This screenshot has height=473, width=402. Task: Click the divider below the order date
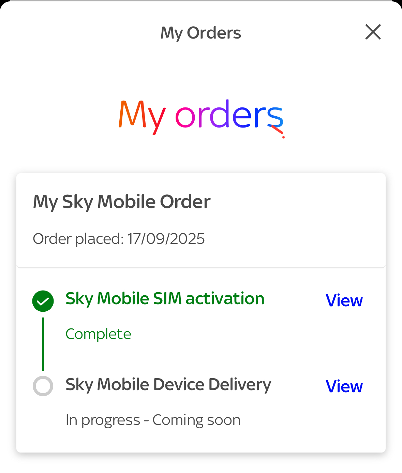(x=201, y=268)
